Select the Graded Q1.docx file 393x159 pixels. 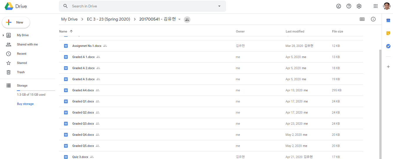(211, 102)
